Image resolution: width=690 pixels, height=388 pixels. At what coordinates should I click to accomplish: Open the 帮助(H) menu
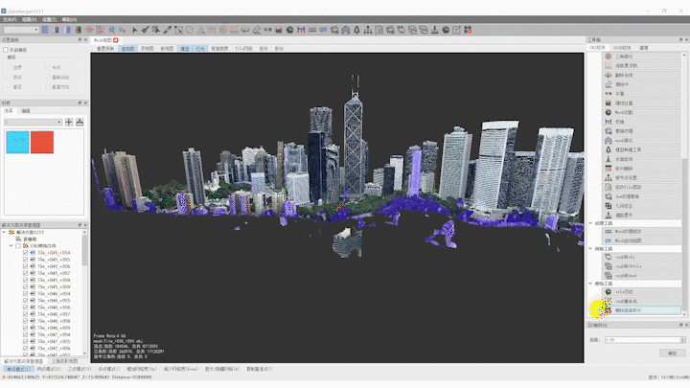coord(70,19)
